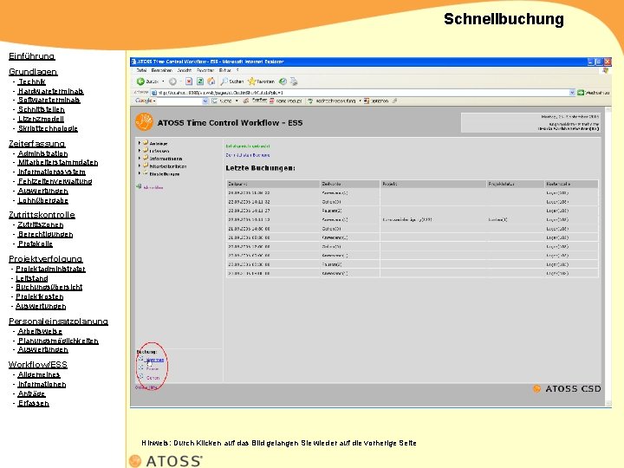Click the Administration link
The height and width of the screenshot is (468, 624).
point(43,153)
